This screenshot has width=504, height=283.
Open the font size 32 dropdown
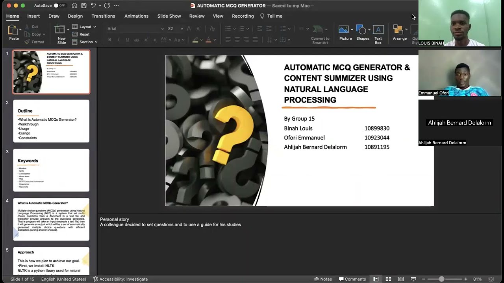(182, 29)
